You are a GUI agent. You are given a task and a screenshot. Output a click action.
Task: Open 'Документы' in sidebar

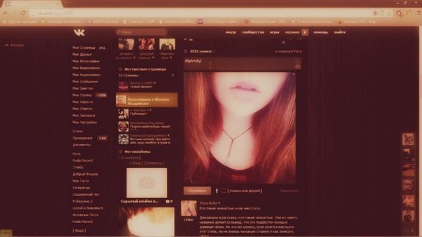pyautogui.click(x=82, y=145)
